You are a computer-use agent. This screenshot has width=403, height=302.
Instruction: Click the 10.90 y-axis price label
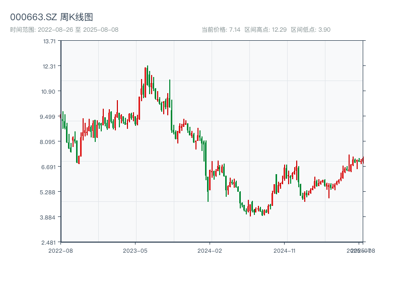click(49, 92)
